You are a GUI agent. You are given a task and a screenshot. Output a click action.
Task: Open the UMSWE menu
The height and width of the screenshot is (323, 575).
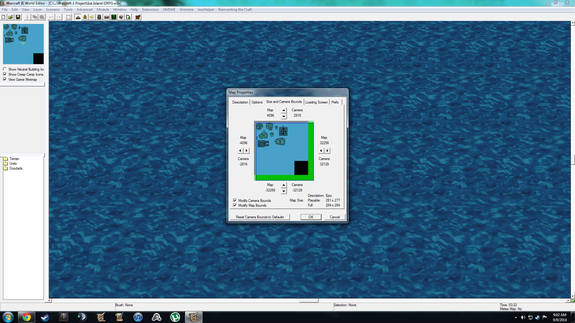pyautogui.click(x=169, y=10)
